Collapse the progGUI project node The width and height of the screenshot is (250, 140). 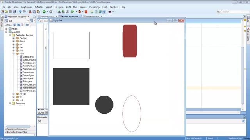pyautogui.click(x=6, y=32)
